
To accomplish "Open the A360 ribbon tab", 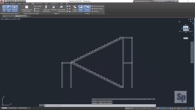I will [x=62, y=4].
